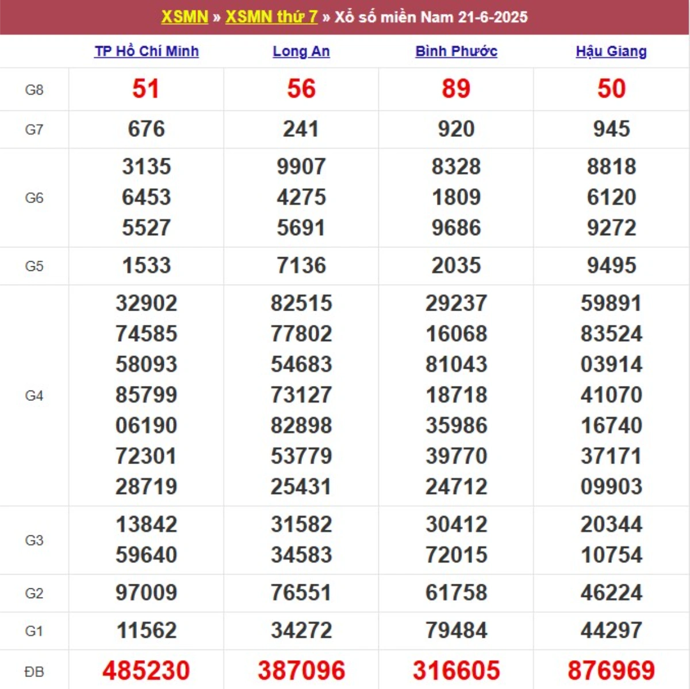The width and height of the screenshot is (690, 689).
Task: Click G4 number 09903
Action: pos(611,487)
